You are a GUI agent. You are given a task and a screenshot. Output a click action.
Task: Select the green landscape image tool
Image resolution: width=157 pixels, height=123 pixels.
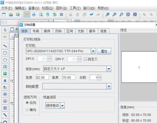tap(5, 73)
